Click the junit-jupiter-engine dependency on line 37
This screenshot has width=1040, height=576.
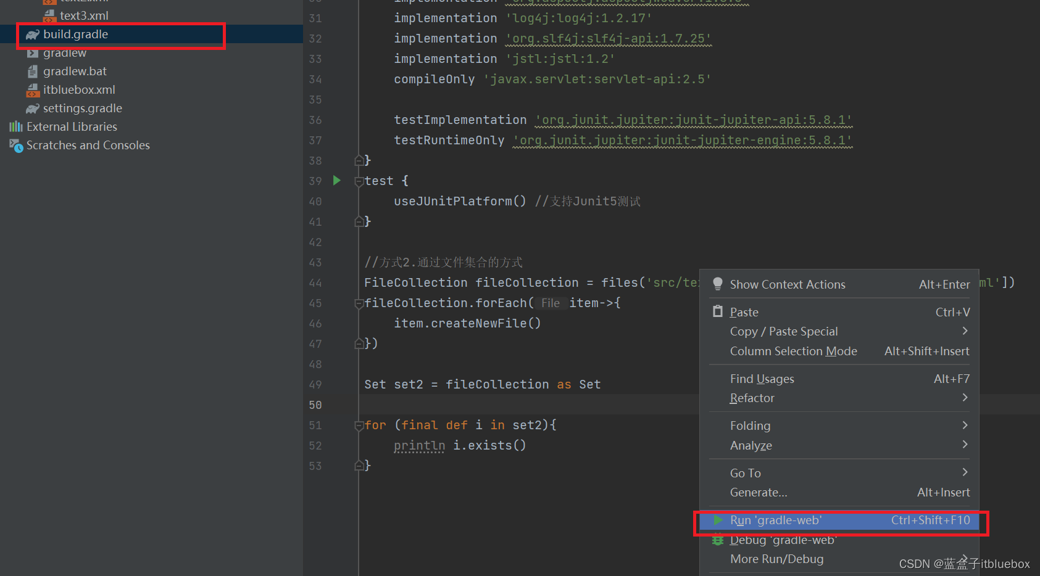pos(683,140)
